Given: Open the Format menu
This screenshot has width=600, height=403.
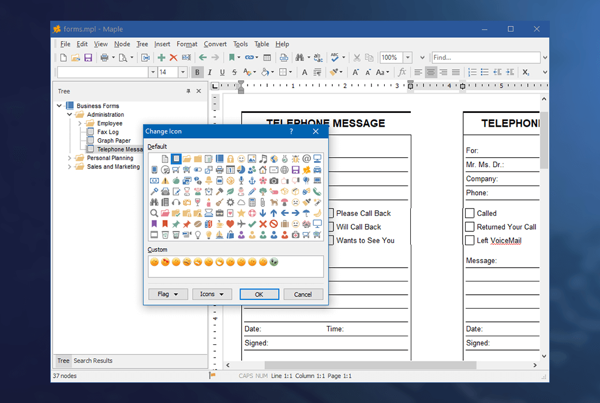Looking at the screenshot, I should [187, 44].
